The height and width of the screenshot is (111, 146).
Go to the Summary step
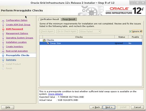pyautogui.click(x=11, y=60)
